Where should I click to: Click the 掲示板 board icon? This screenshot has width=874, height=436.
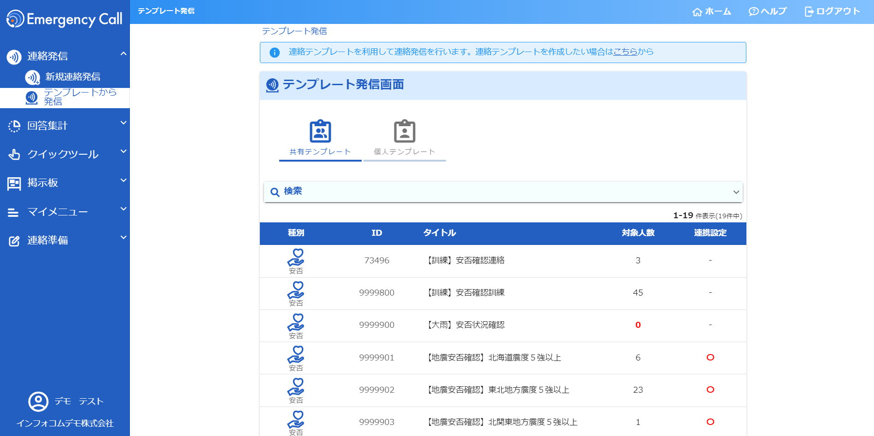(14, 184)
